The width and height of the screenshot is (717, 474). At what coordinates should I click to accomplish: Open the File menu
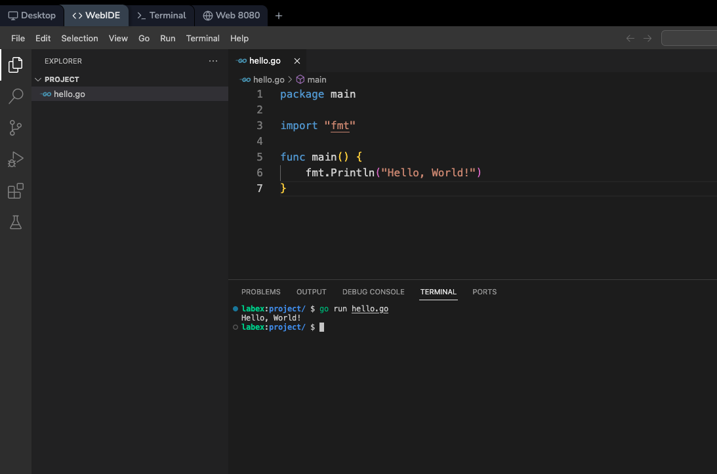tap(18, 38)
